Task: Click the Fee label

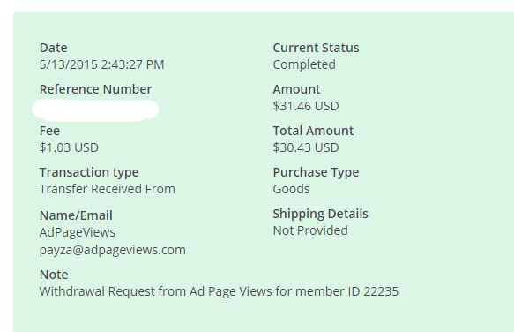Action: tap(49, 131)
